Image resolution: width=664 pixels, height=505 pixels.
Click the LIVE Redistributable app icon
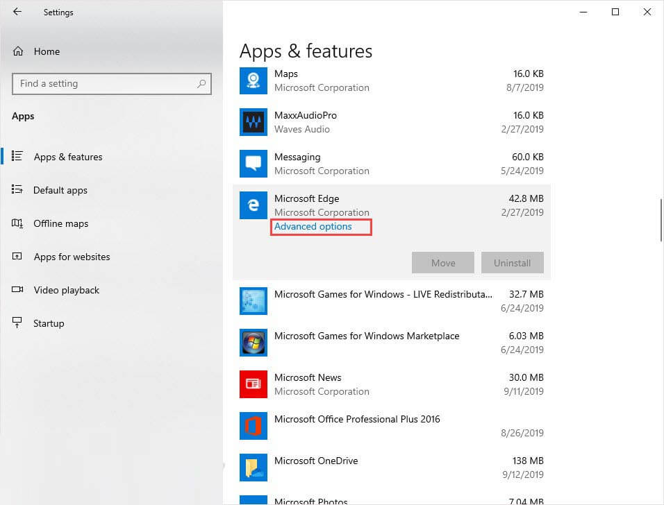pos(253,301)
